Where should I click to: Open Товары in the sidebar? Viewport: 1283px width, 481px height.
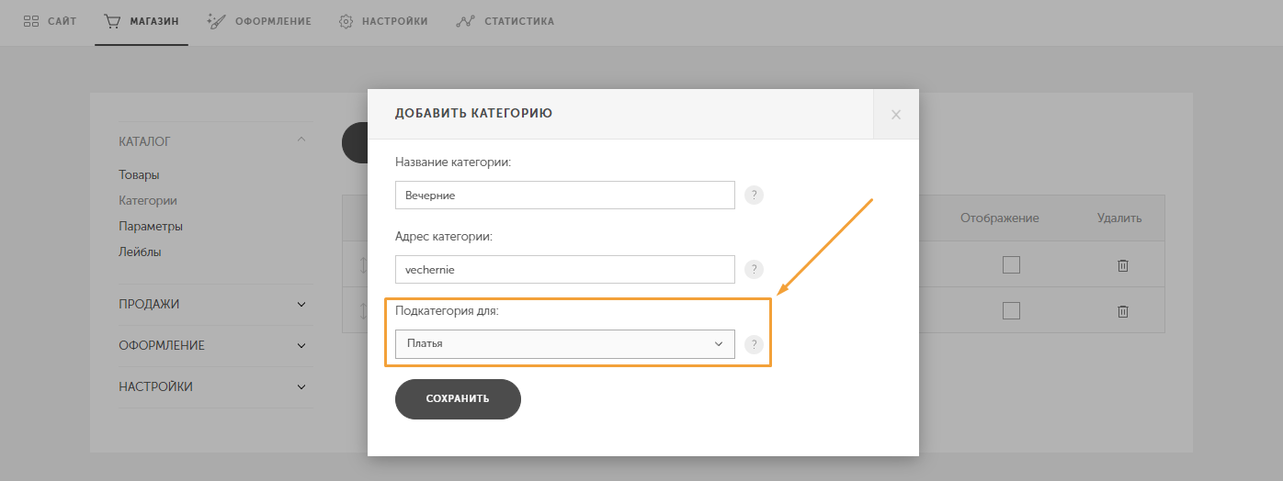tap(139, 174)
